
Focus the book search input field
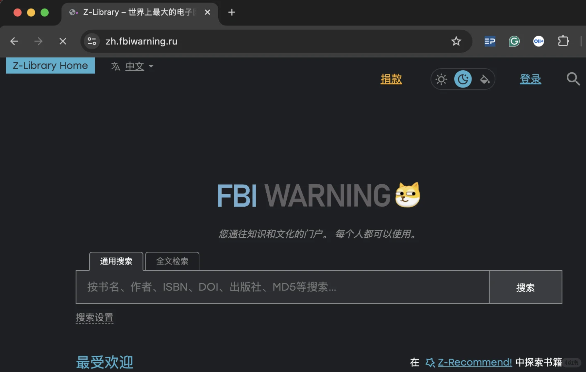(282, 287)
